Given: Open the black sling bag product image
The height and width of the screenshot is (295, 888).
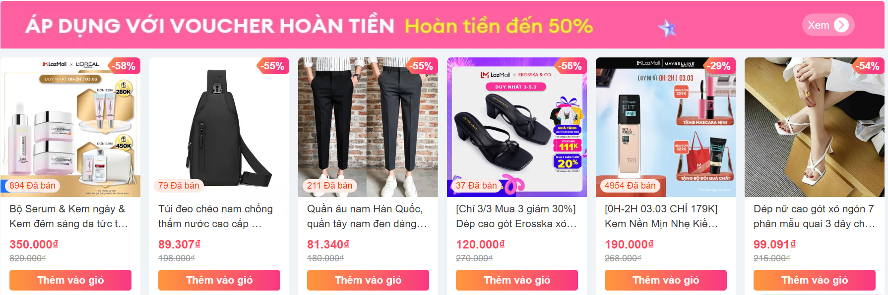Looking at the screenshot, I should click(x=219, y=127).
